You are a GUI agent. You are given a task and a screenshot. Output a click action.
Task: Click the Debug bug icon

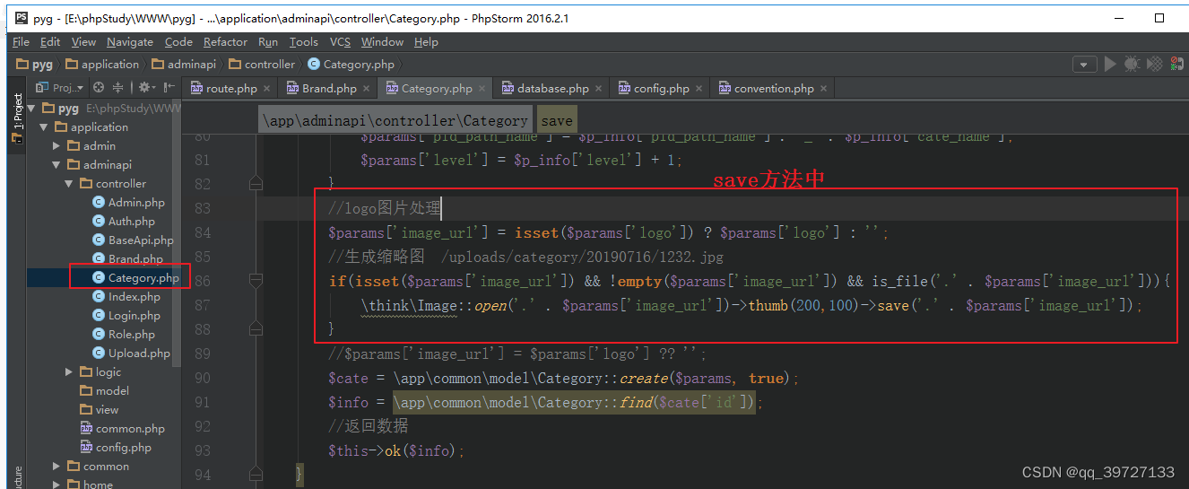[x=1132, y=64]
